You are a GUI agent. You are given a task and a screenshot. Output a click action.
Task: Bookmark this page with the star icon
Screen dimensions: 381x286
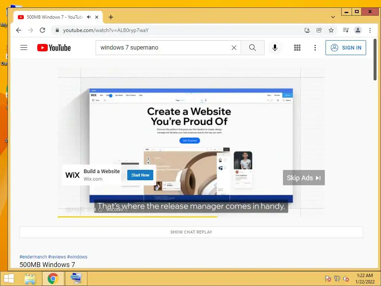(331, 30)
